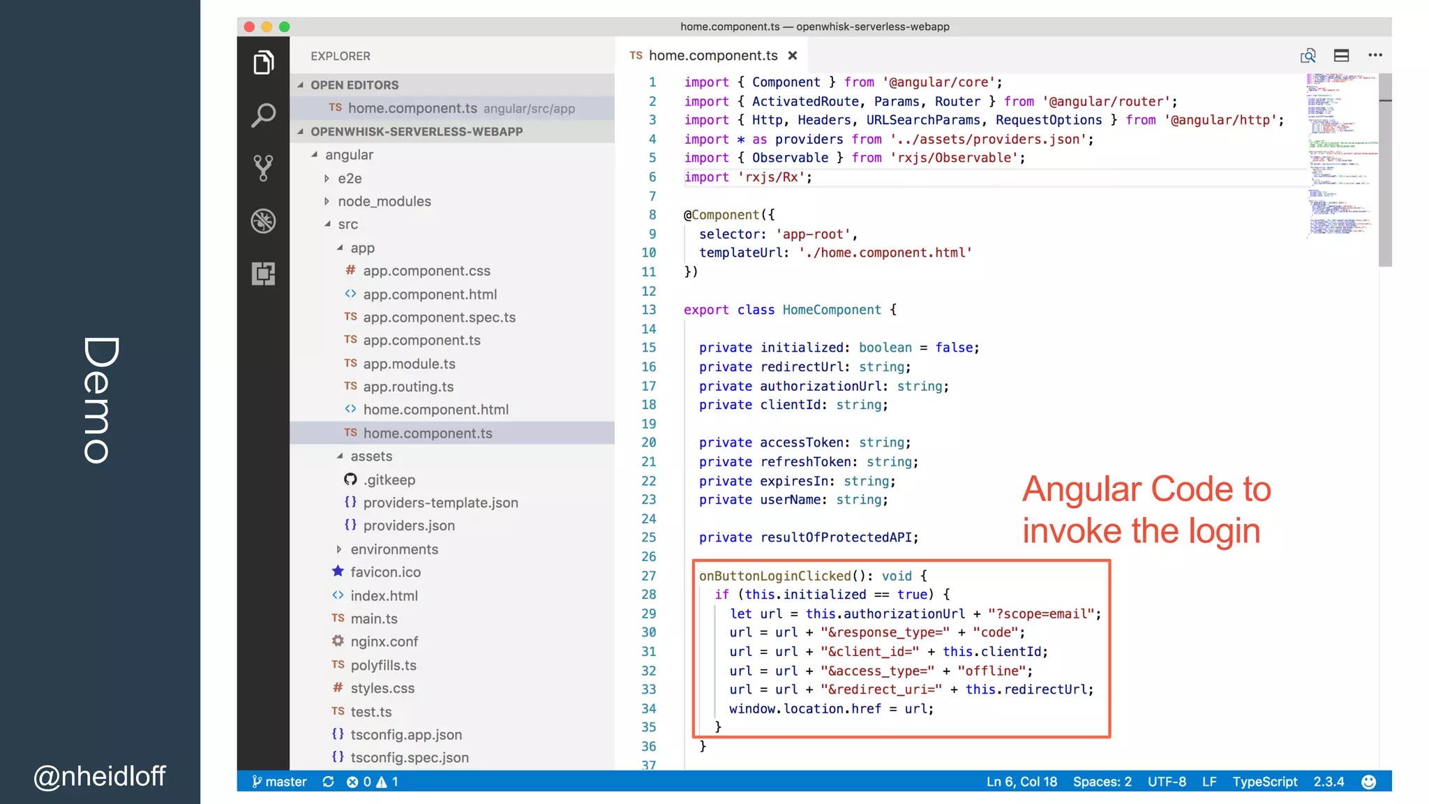Open the editor more actions ellipsis

click(x=1375, y=56)
